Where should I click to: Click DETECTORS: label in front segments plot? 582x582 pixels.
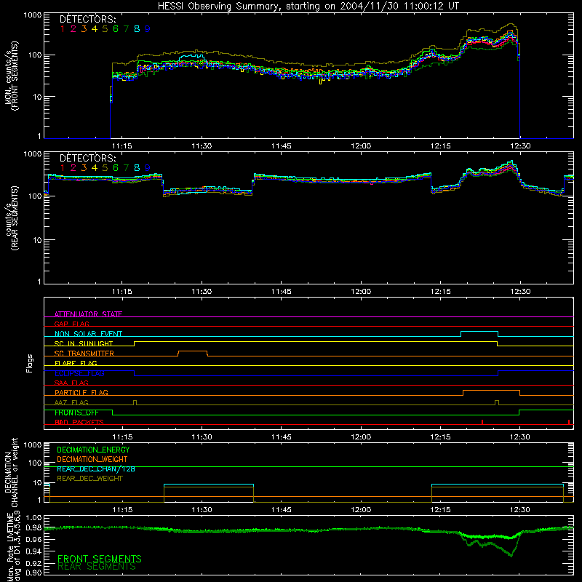[x=87, y=19]
